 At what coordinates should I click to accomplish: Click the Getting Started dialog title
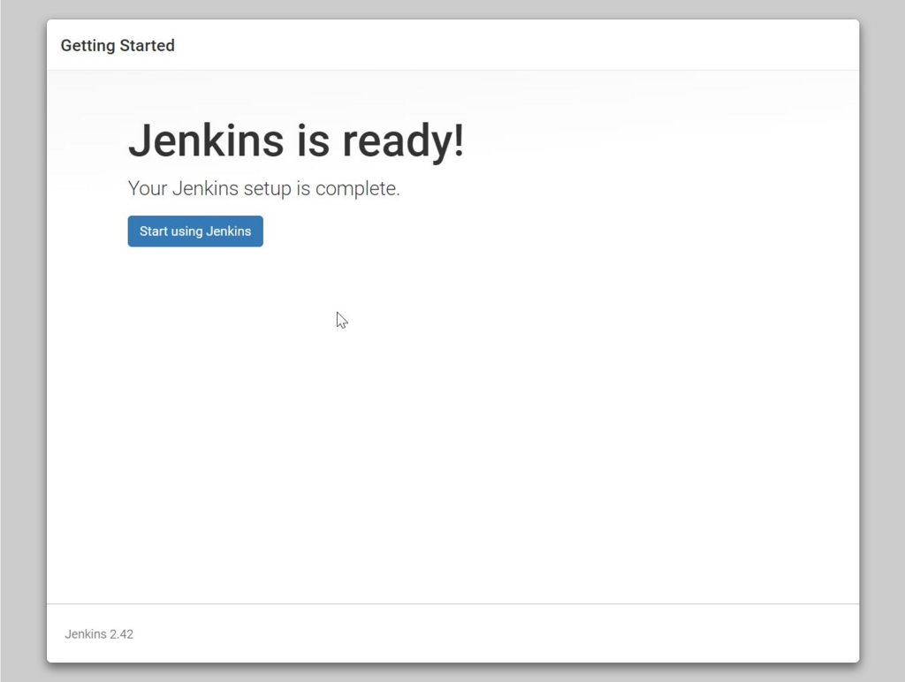[118, 46]
